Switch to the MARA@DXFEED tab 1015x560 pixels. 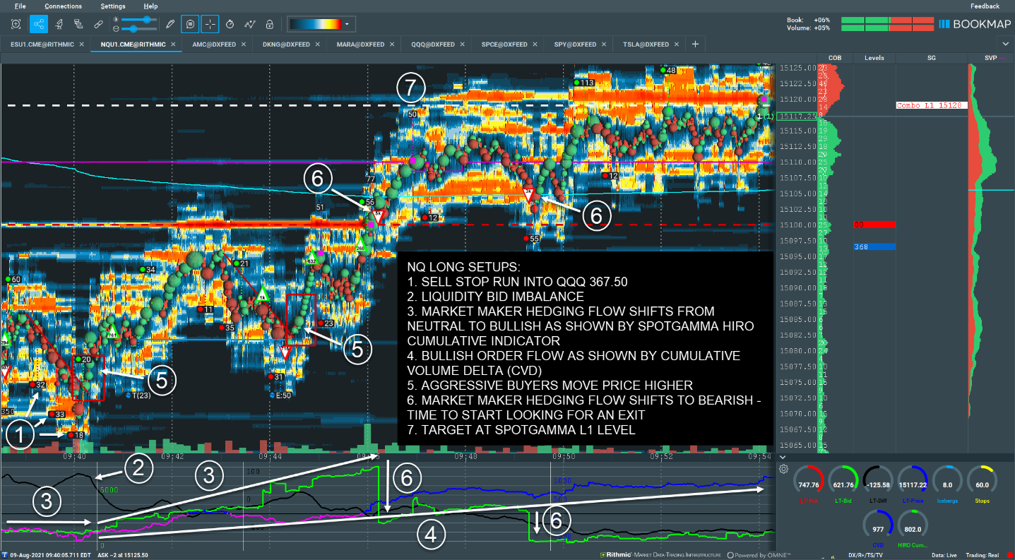[x=360, y=44]
